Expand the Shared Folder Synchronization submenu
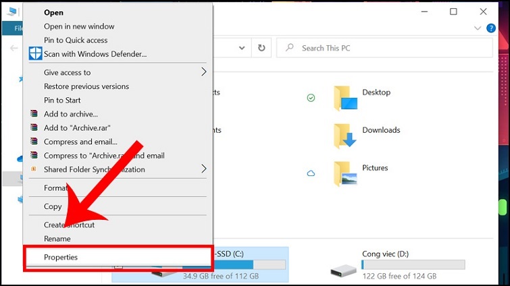Image resolution: width=510 pixels, height=286 pixels. tap(203, 169)
